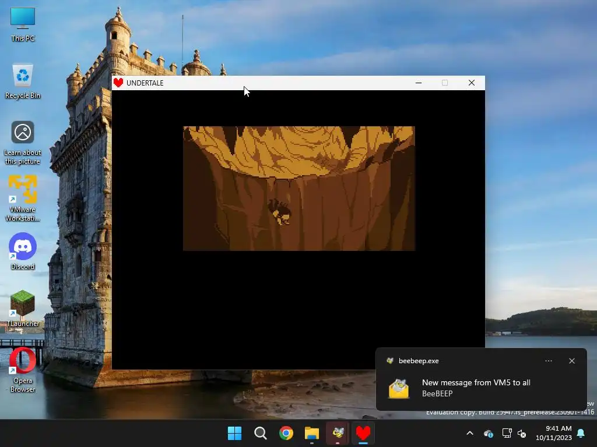The height and width of the screenshot is (447, 597).
Task: Open the This PC desktop icon
Action: (23, 24)
